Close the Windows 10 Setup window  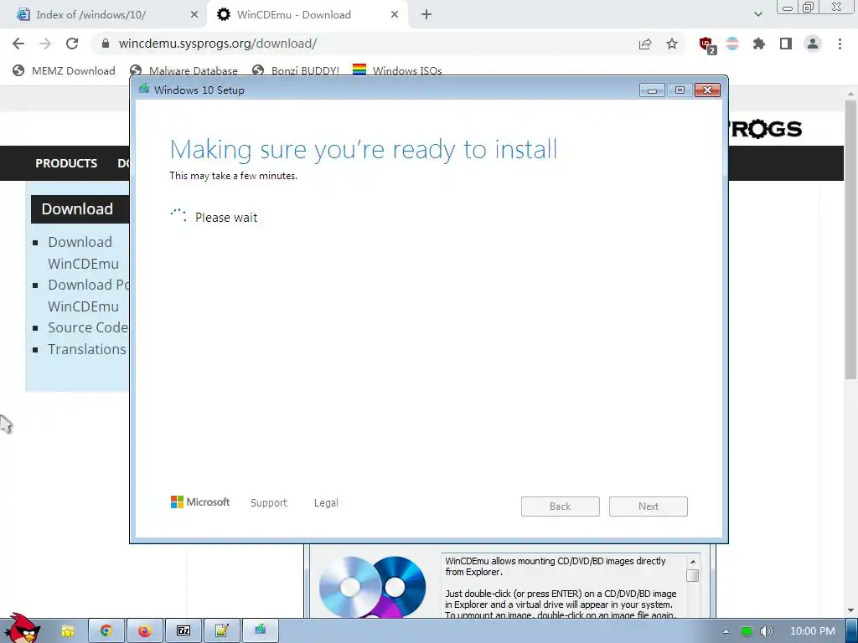[707, 90]
